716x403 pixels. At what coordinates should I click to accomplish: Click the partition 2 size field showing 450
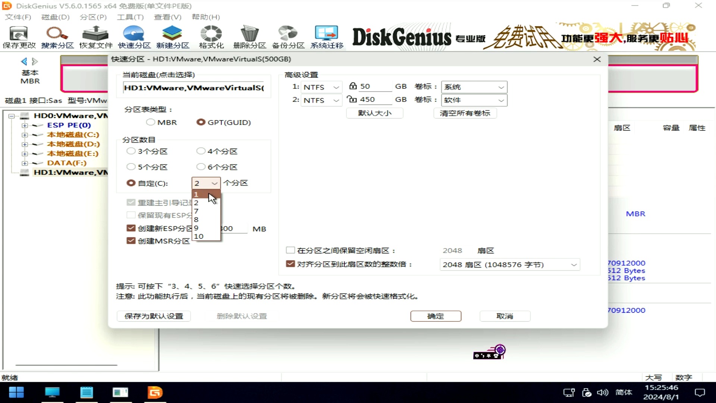coord(375,99)
